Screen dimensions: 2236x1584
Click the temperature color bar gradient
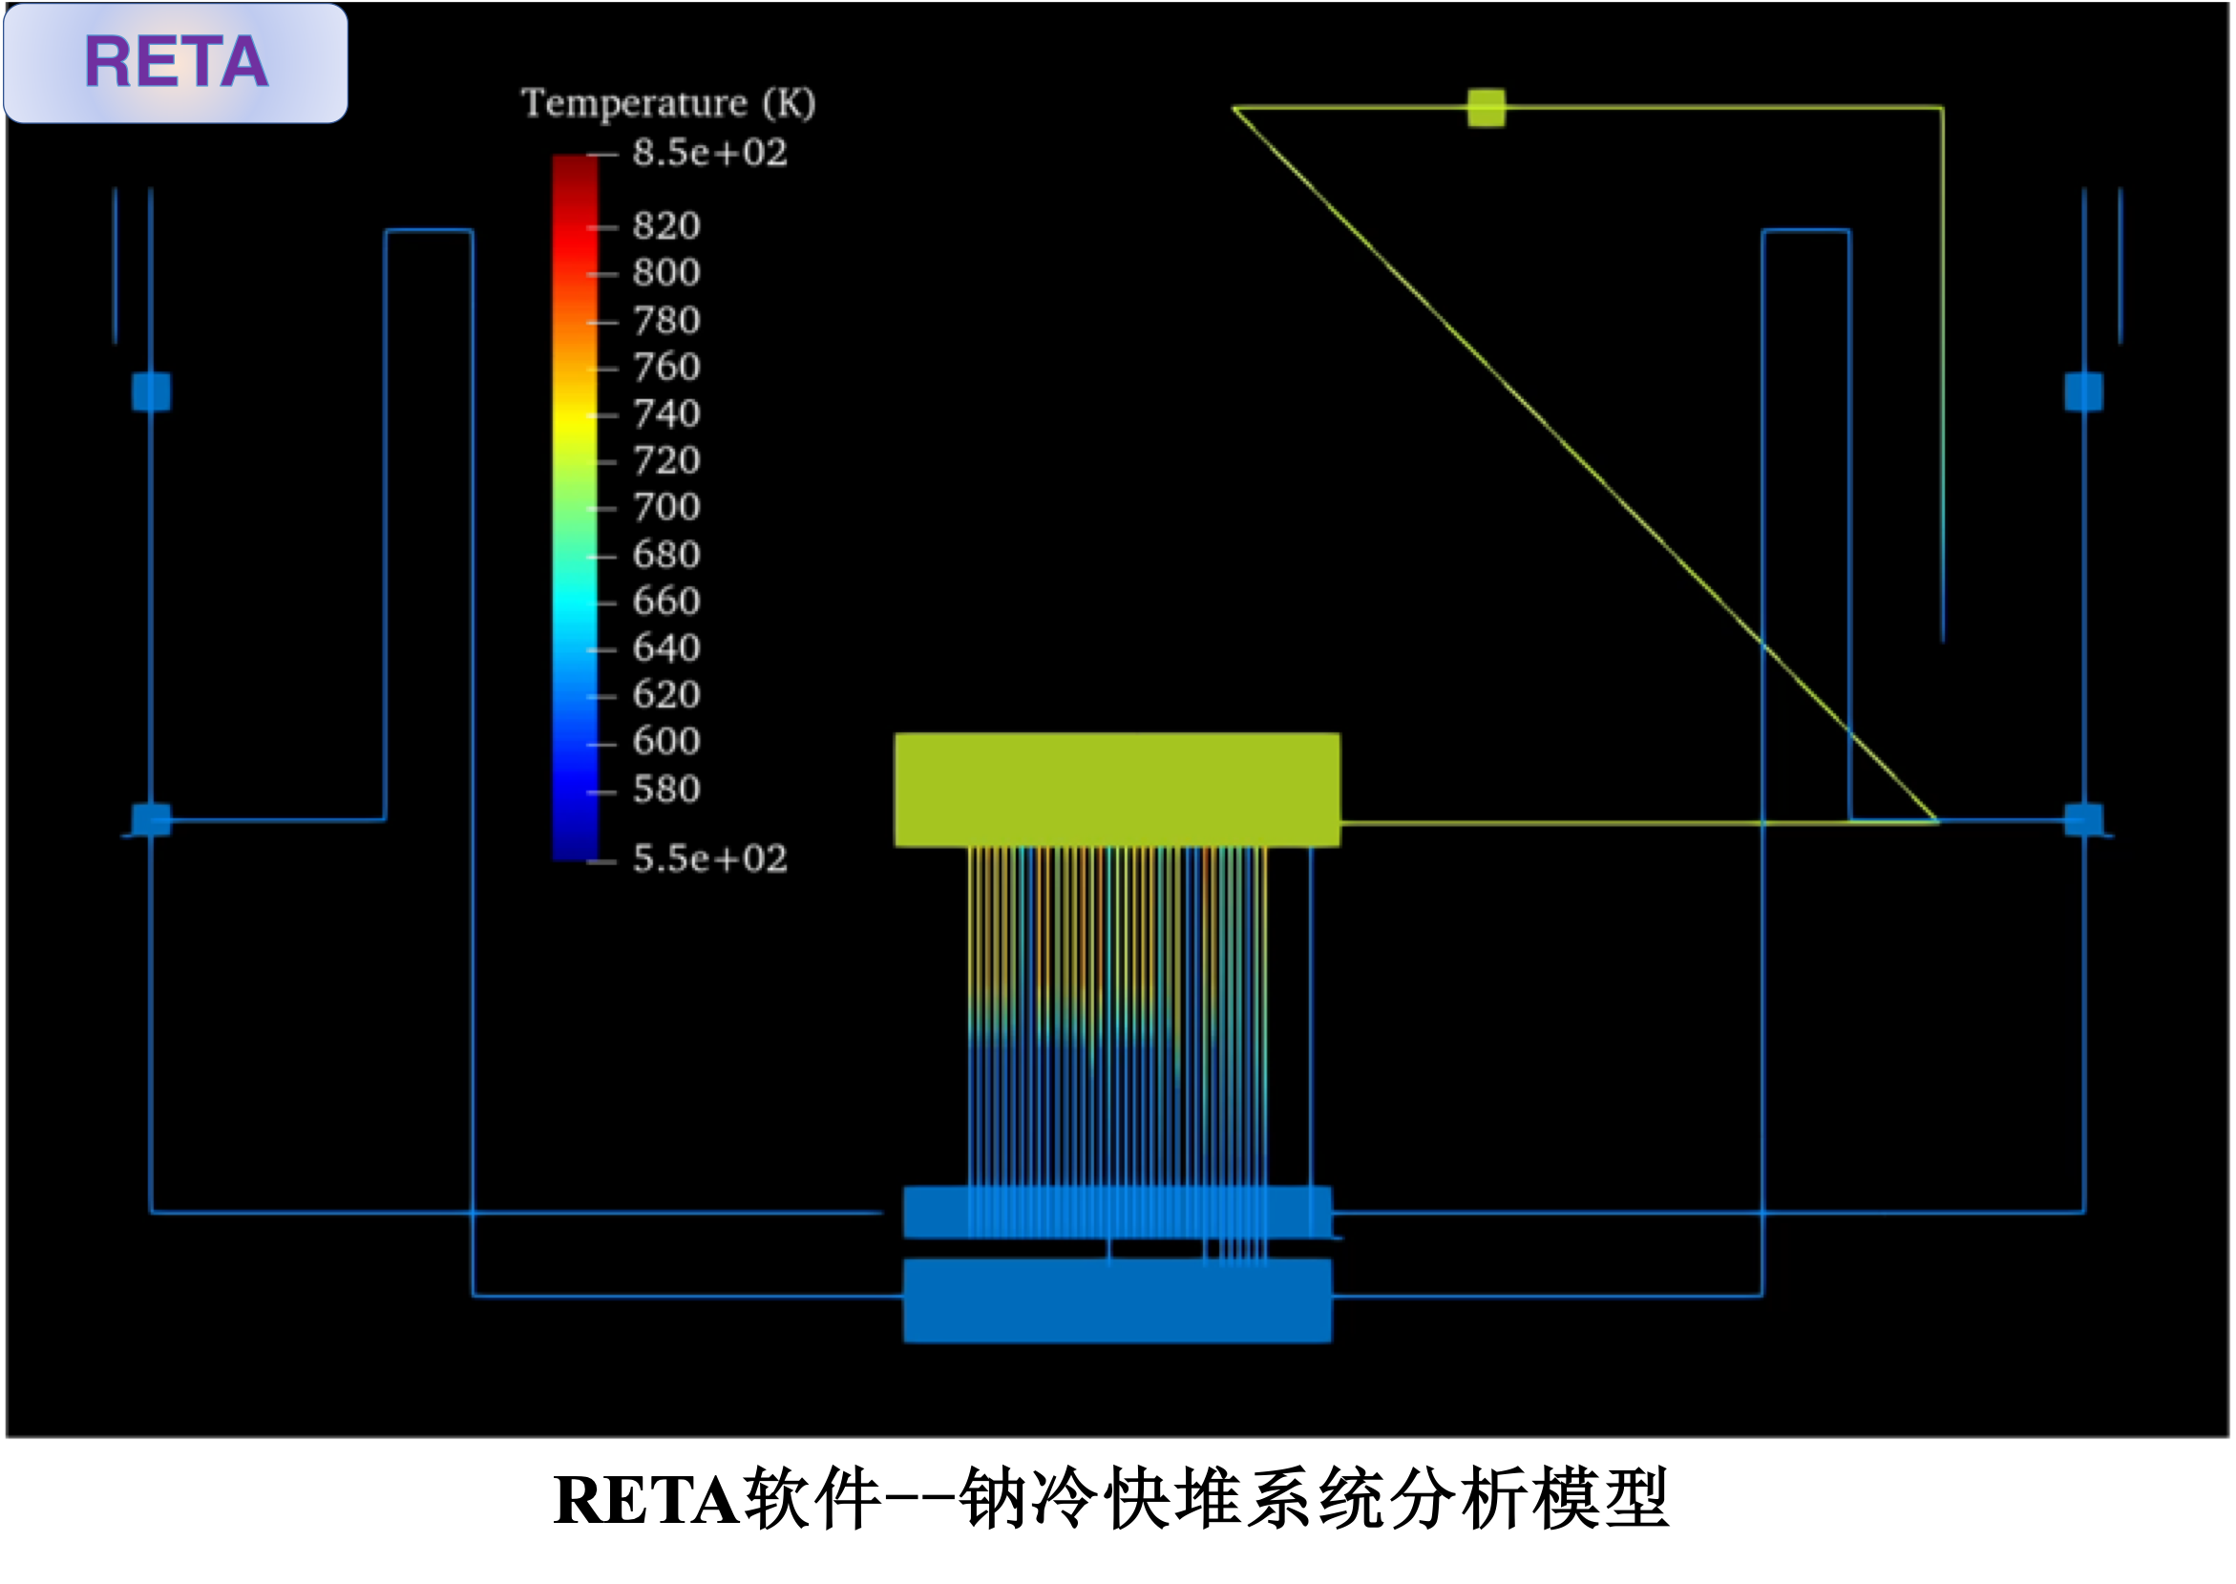pyautogui.click(x=576, y=508)
